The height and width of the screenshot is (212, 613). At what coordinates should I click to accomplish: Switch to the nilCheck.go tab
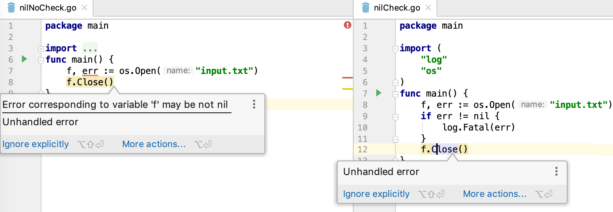tap(397, 8)
